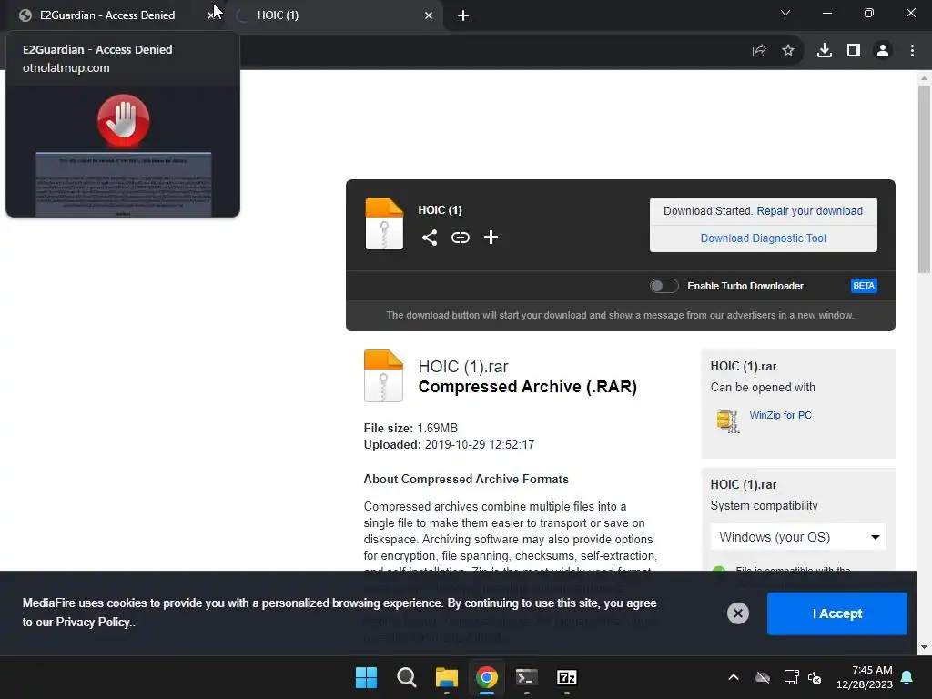The width and height of the screenshot is (932, 699).
Task: Click the muted volume tray icon
Action: pos(815,677)
